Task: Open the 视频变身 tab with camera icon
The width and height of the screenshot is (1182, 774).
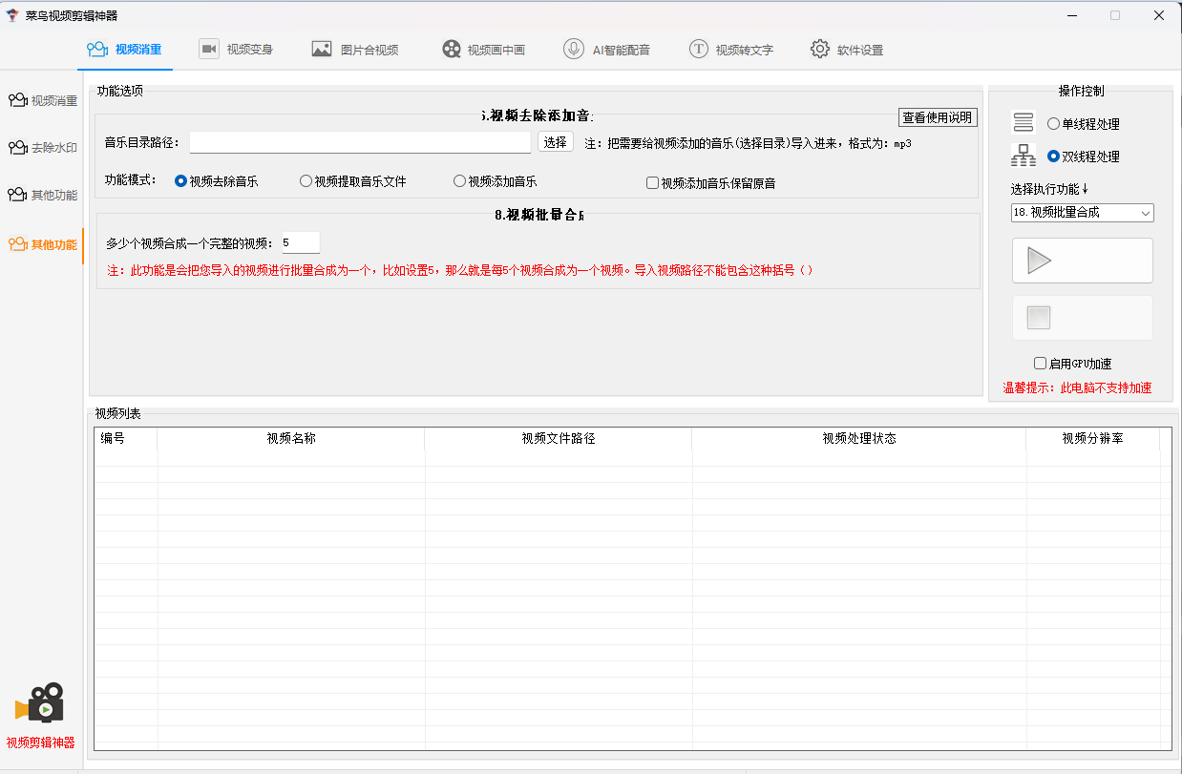Action: pyautogui.click(x=236, y=50)
